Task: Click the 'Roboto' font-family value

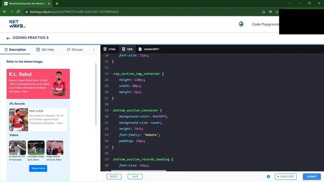Action: [x=151, y=135]
